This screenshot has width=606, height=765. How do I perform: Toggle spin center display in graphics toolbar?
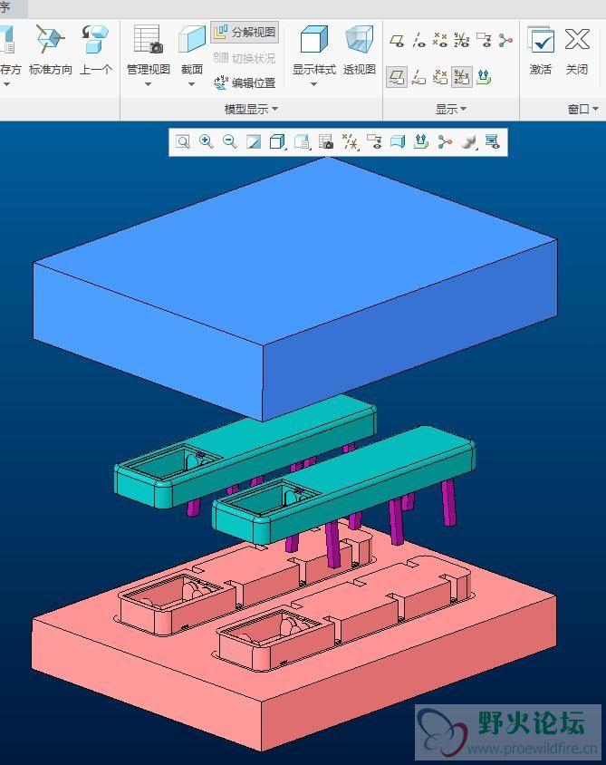pyautogui.click(x=444, y=141)
